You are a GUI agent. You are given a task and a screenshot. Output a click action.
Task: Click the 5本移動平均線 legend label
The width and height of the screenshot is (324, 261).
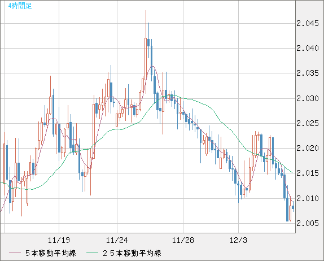[x=51, y=253]
